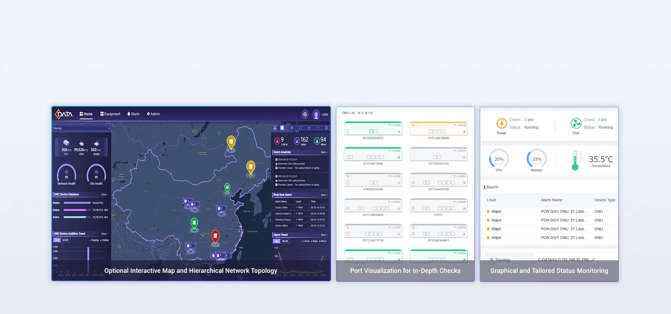Select the ONU device DF29A685C0DD thumbnail
The width and height of the screenshot is (671, 314).
(373, 129)
